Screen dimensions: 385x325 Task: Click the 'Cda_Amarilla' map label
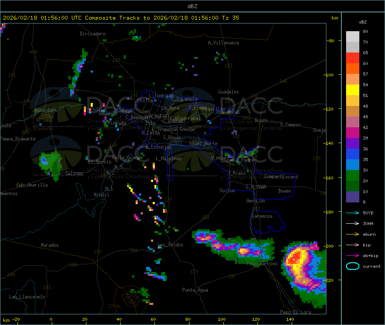click(x=32, y=185)
